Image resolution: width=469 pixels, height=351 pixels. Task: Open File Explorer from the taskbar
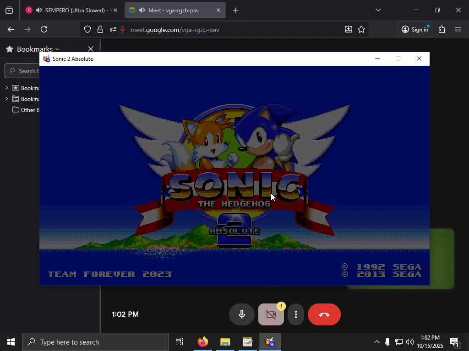point(225,342)
